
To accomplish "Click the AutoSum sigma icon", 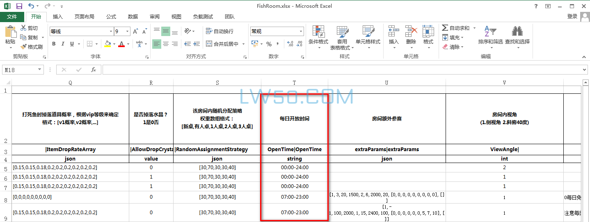I will pyautogui.click(x=445, y=28).
